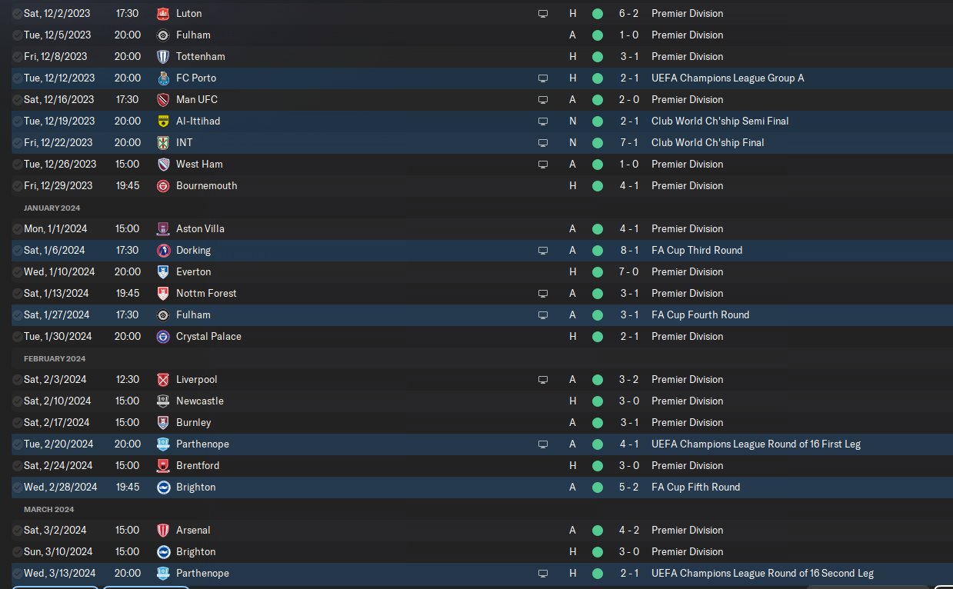Open the 7 - 1 result against INT
The image size is (953, 589).
629,143
